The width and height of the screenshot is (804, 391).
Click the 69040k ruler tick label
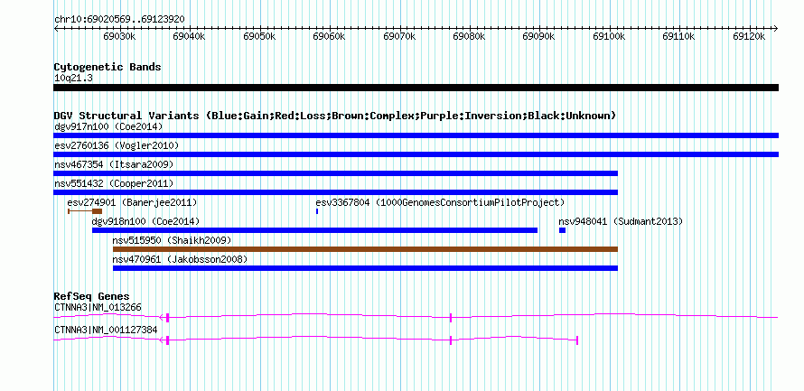189,36
